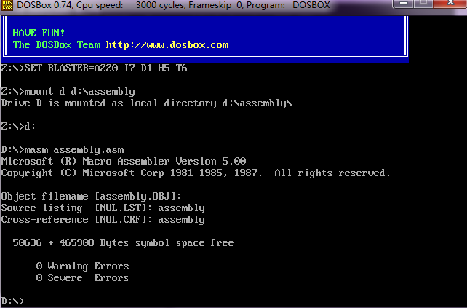Select the 'SET BLASTER=A220 I7 D1 H5 T6' line
This screenshot has width=467, height=308.
(x=94, y=68)
